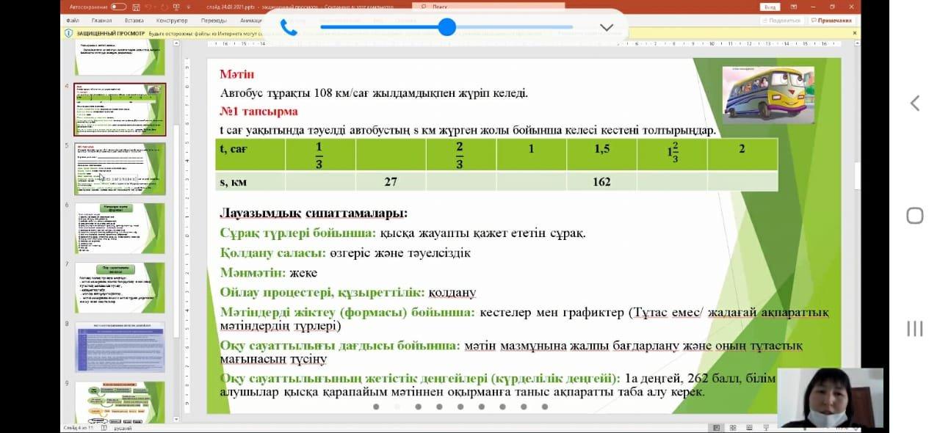Click the Reading view icon in status bar
The image size is (940, 433).
click(749, 427)
